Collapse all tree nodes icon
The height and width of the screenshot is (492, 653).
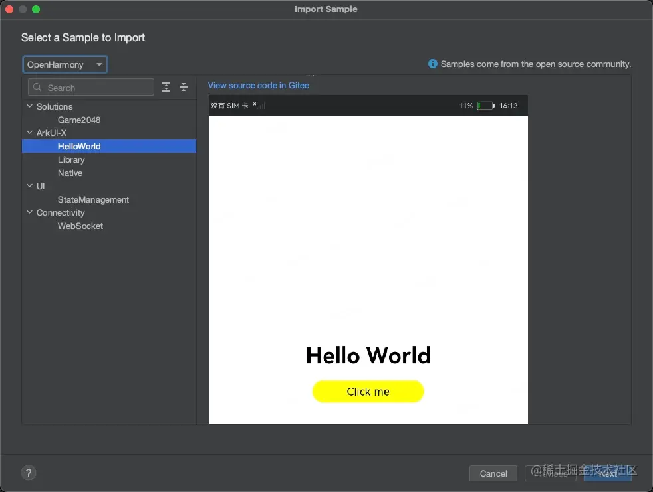pos(184,87)
